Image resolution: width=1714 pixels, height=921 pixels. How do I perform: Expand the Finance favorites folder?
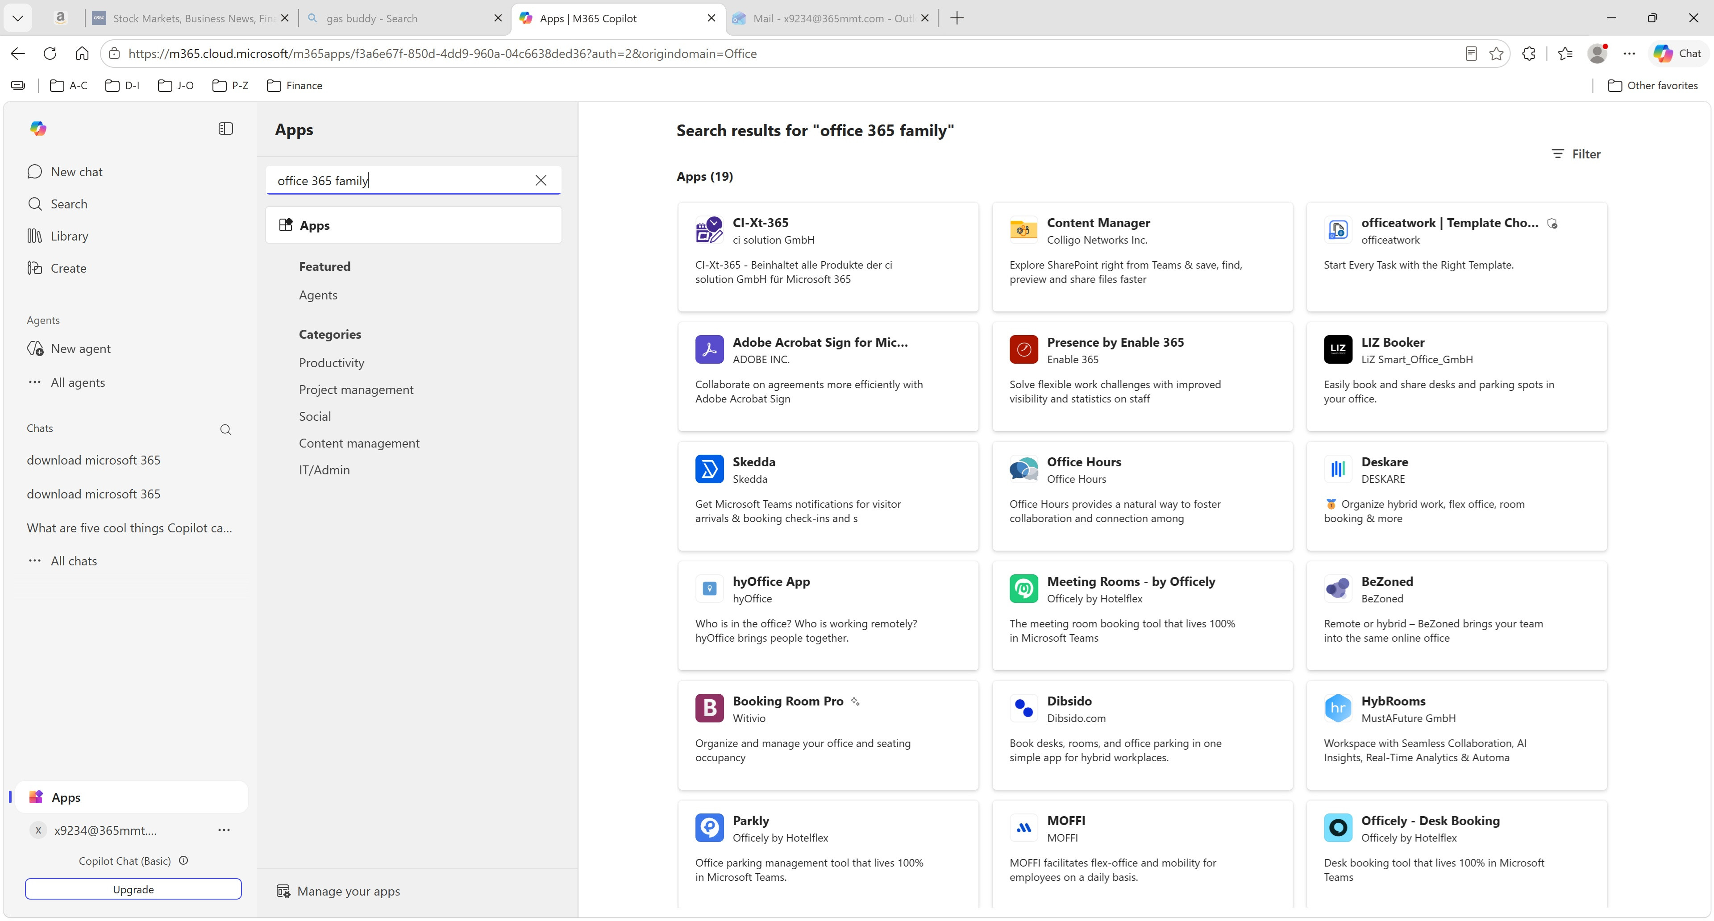[295, 86]
